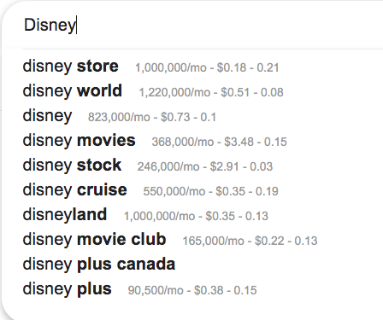Select the disney store suggestion
Viewport: 383px width, 320px height.
[x=70, y=67]
